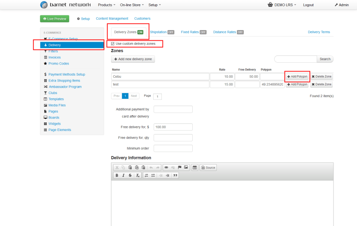Click the Search button

(x=325, y=59)
